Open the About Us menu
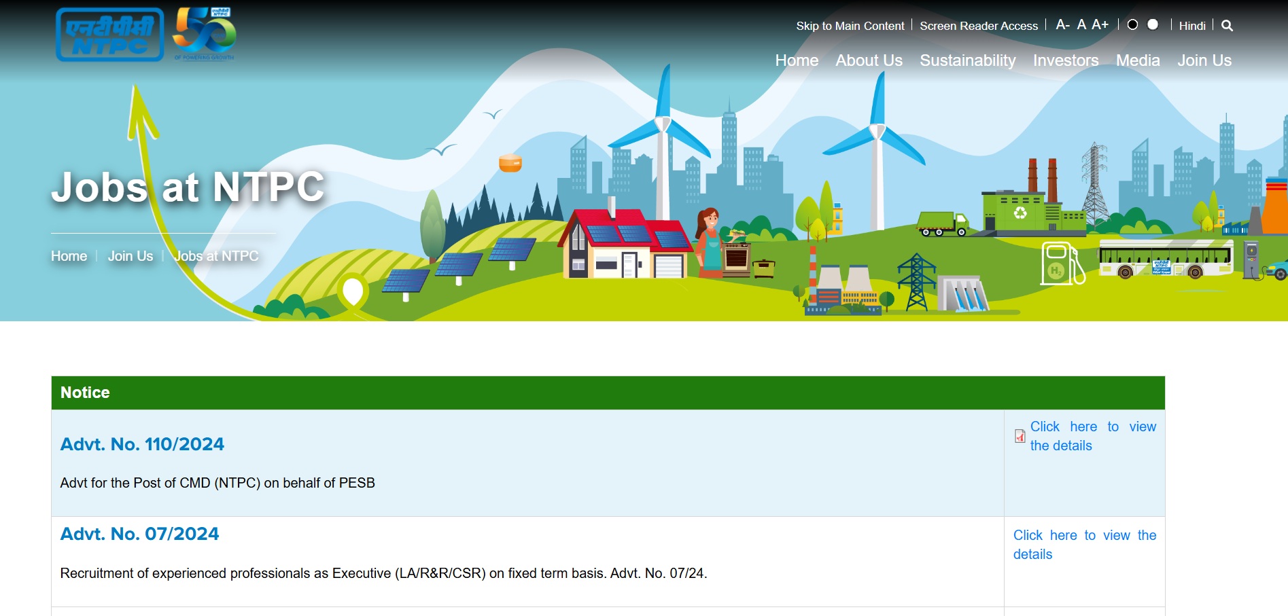The height and width of the screenshot is (616, 1288). tap(869, 60)
